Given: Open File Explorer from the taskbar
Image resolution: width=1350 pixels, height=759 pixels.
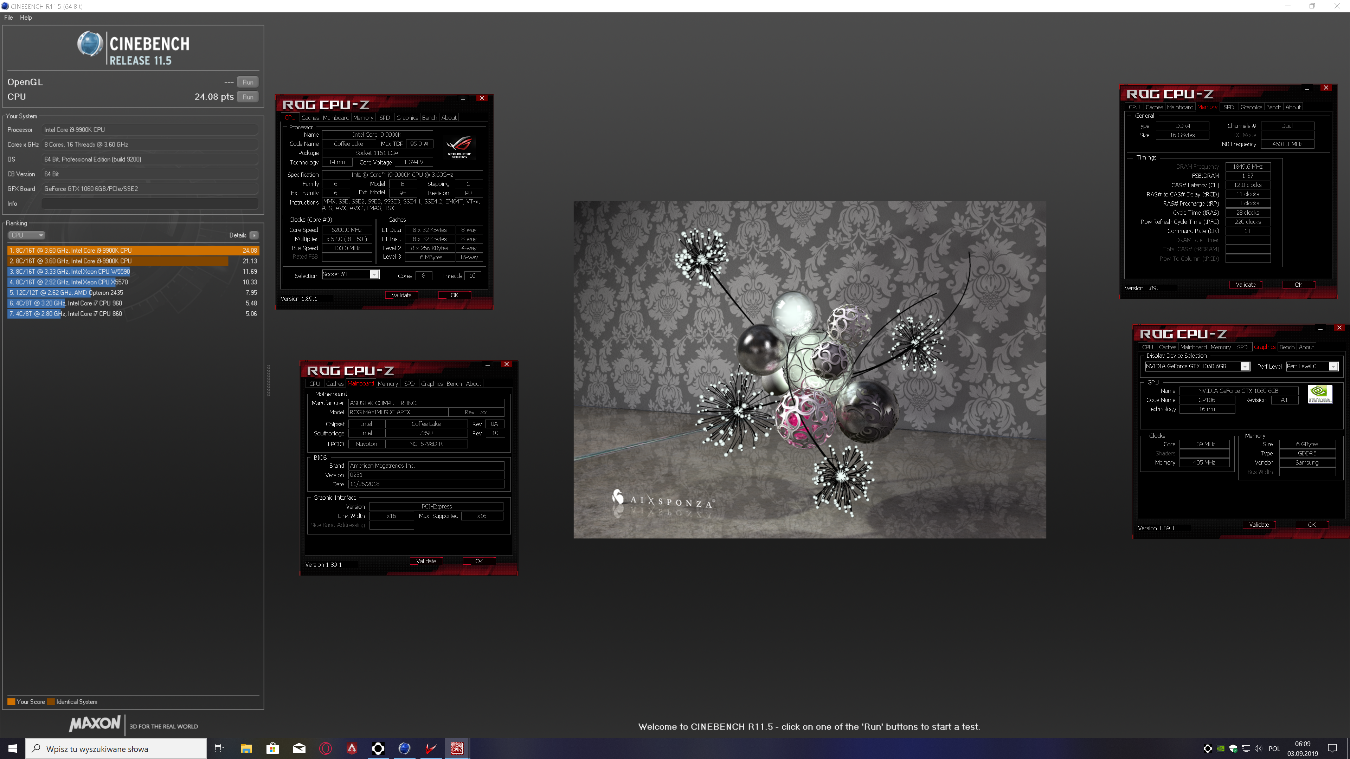Looking at the screenshot, I should pyautogui.click(x=246, y=748).
